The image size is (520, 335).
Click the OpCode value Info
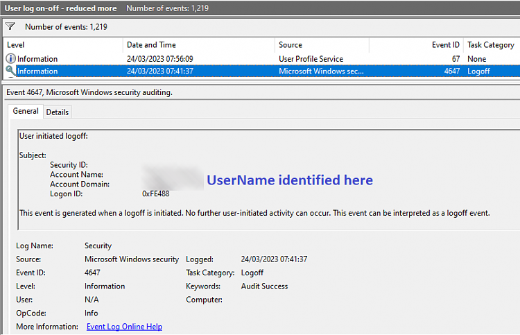pyautogui.click(x=92, y=313)
